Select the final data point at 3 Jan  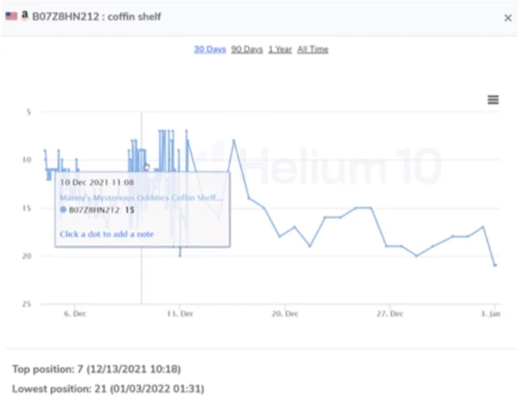point(495,265)
